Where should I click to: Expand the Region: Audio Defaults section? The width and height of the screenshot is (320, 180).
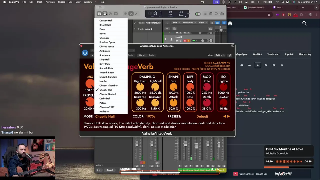[135, 23]
